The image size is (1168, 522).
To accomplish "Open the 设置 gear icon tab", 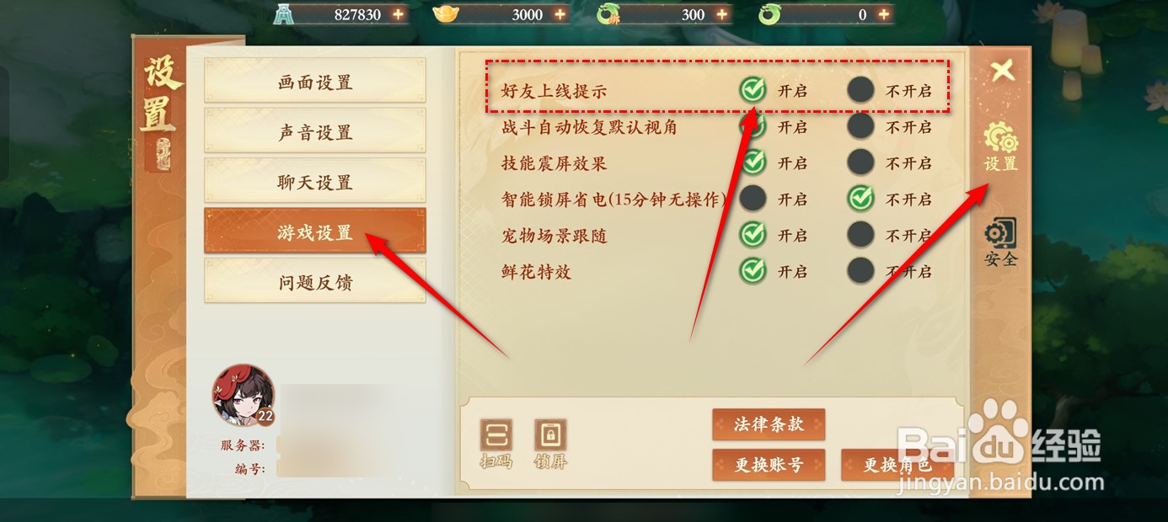I will pos(1001,147).
